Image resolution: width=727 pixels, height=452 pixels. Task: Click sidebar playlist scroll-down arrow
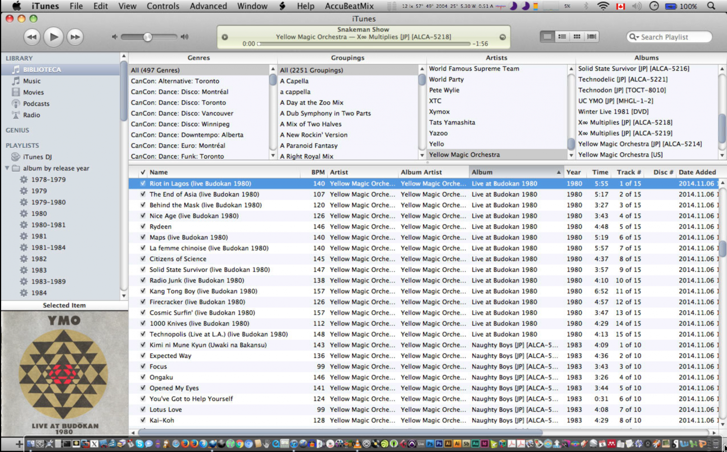click(x=124, y=296)
